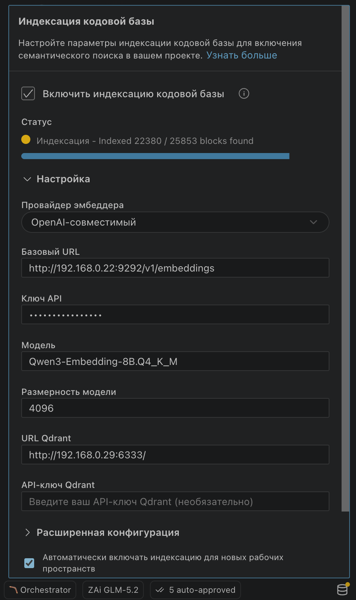Viewport: 356px width, 600px height.
Task: Toggle Включить индексацию кодовой базы checkbox
Action: (28, 93)
